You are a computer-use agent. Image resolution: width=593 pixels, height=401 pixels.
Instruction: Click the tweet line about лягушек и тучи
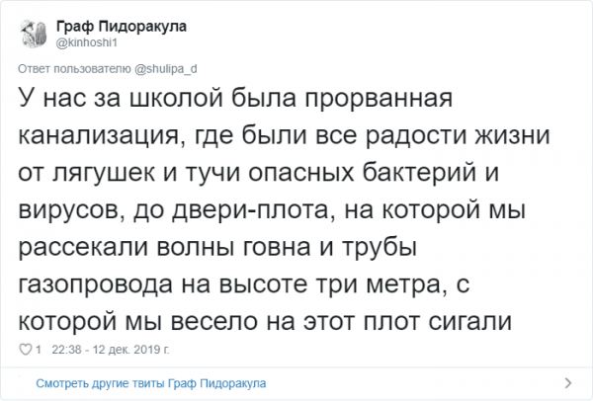coord(259,173)
